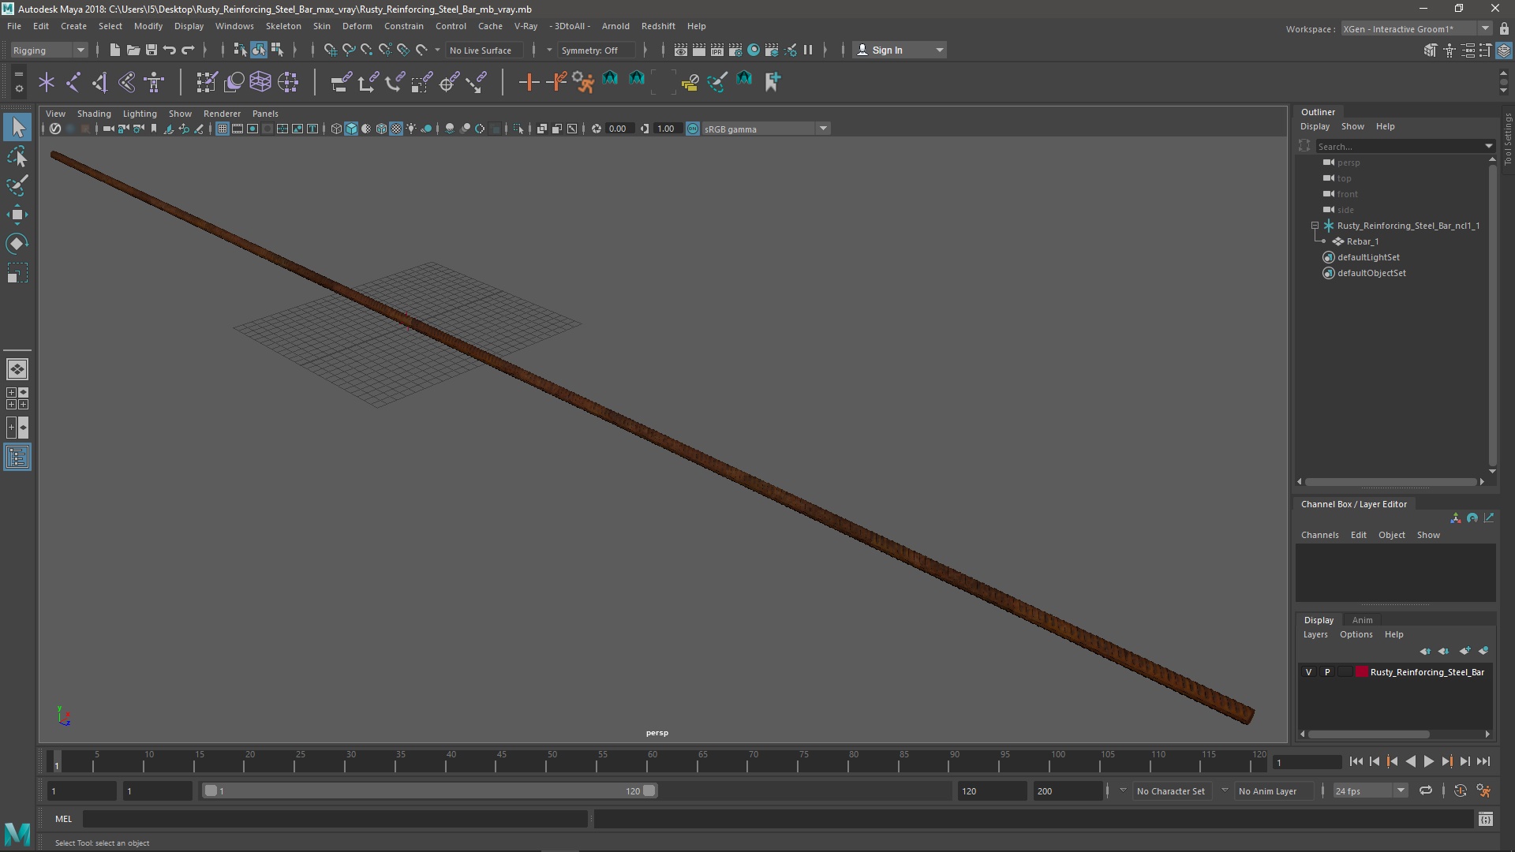The image size is (1515, 852).
Task: Open the viewport Shading menu
Action: pyautogui.click(x=94, y=114)
